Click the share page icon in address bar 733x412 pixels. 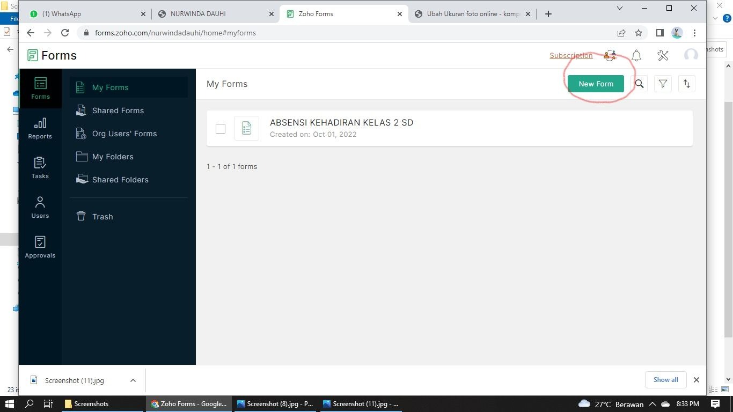(x=621, y=33)
